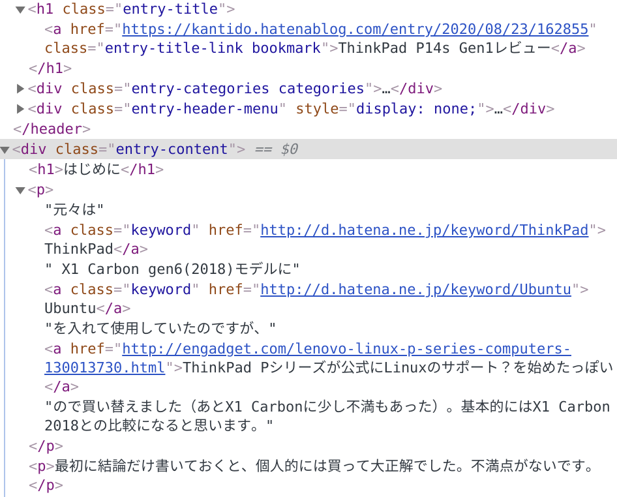Select the "display: none;" style value
Image resolution: width=617 pixels, height=497 pixels.
tap(416, 109)
